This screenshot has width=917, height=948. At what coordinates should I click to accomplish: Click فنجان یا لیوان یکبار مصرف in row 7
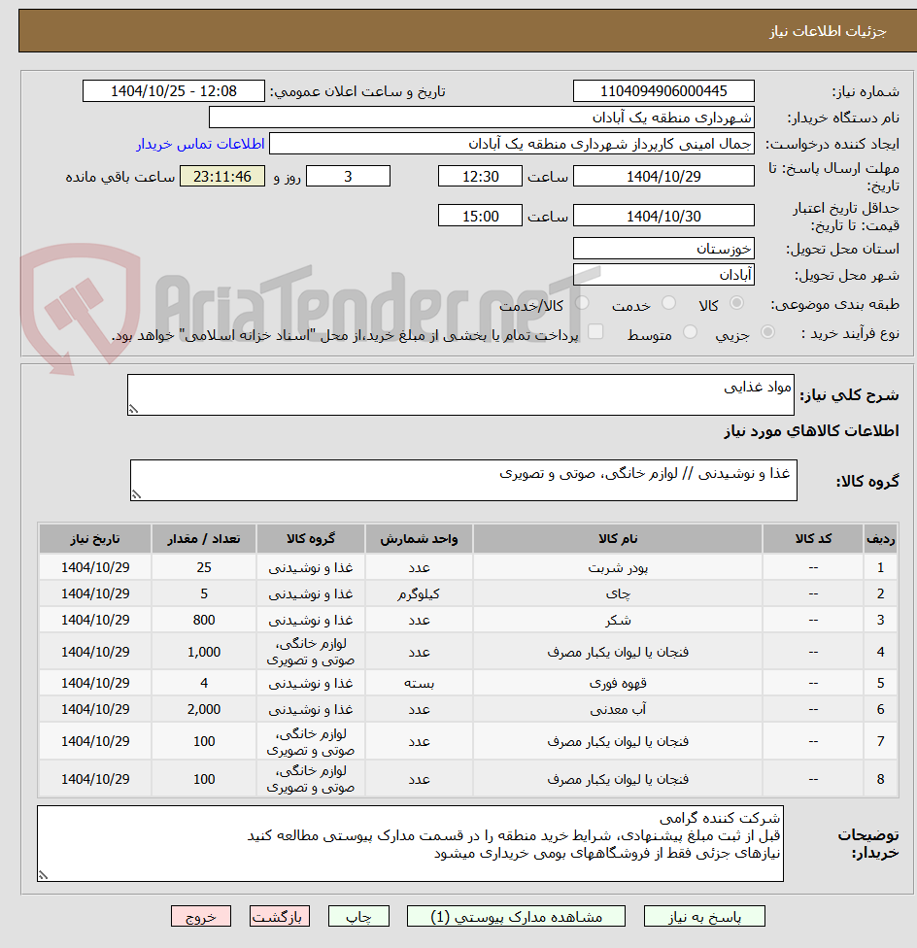pos(618,741)
